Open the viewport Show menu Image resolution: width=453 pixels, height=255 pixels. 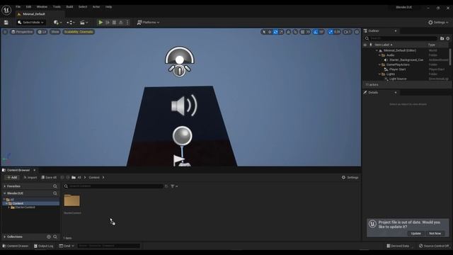coord(55,32)
